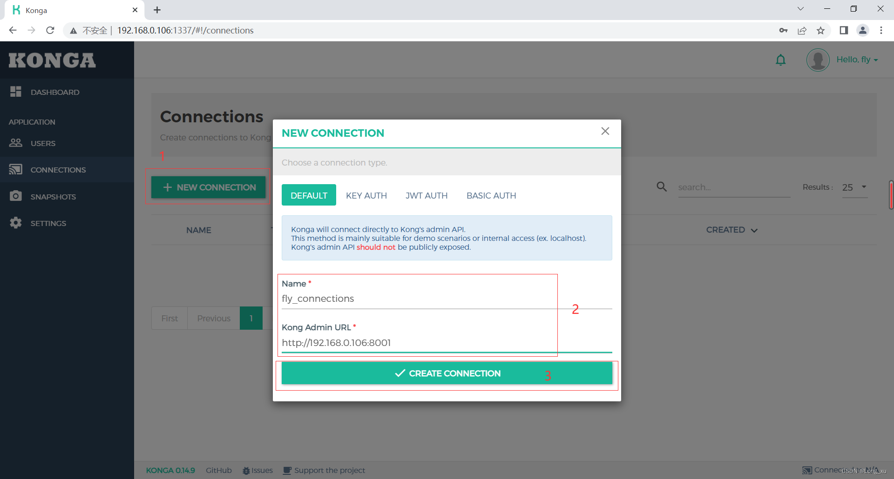This screenshot has width=894, height=479.
Task: Click the search magnifier icon
Action: (x=662, y=187)
